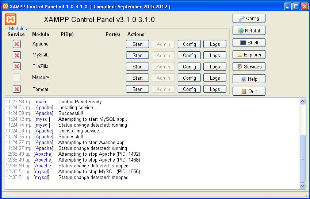Start the FileZilla module

pyautogui.click(x=137, y=67)
